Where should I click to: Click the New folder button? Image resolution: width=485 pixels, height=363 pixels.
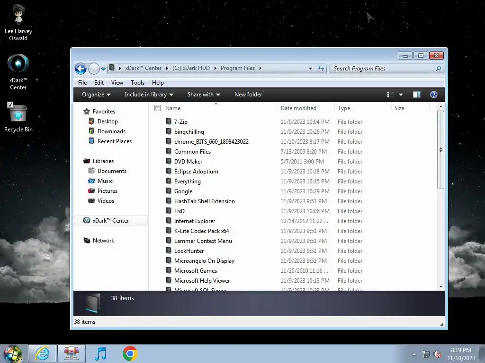248,95
